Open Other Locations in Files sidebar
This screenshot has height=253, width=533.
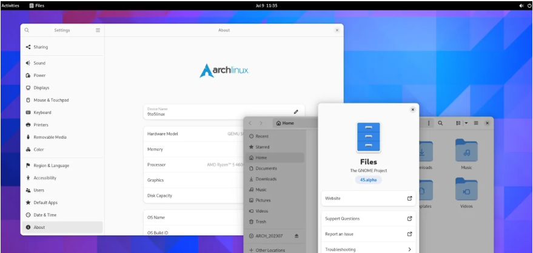coord(275,250)
